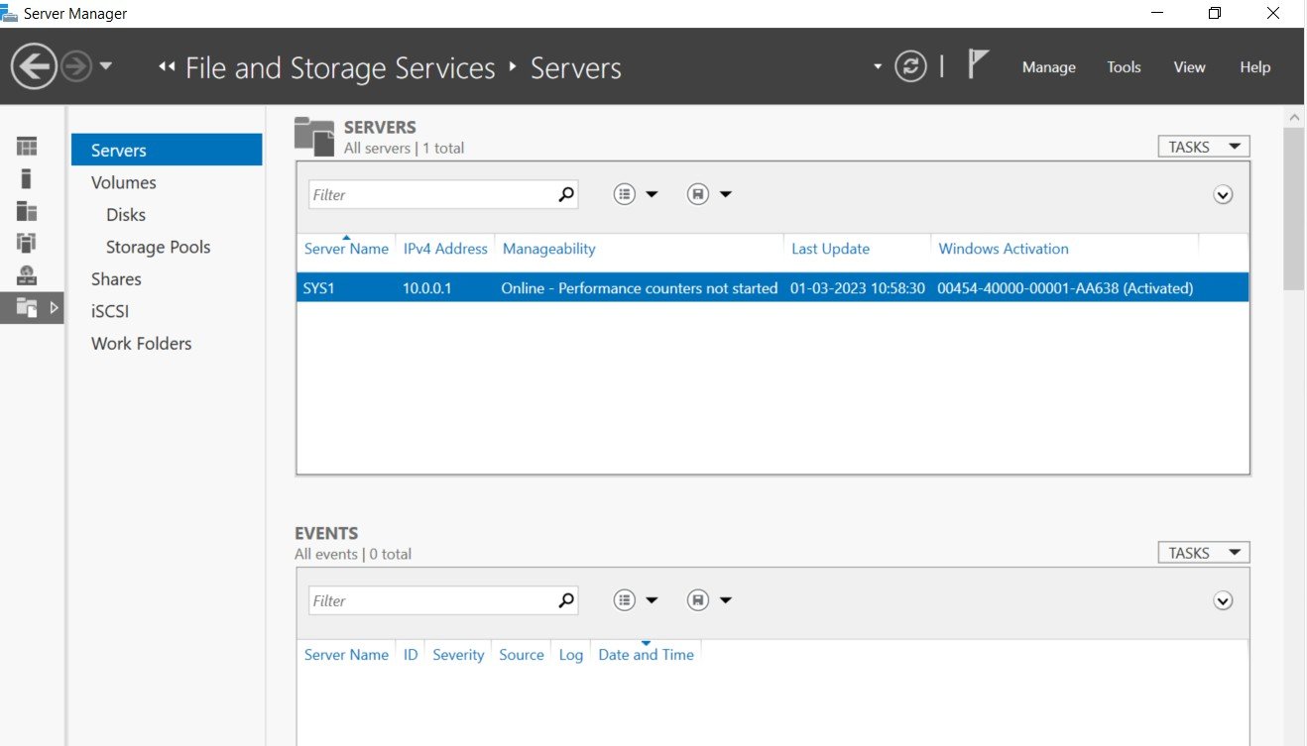Open the Tools menu
The width and height of the screenshot is (1307, 746).
pos(1124,67)
